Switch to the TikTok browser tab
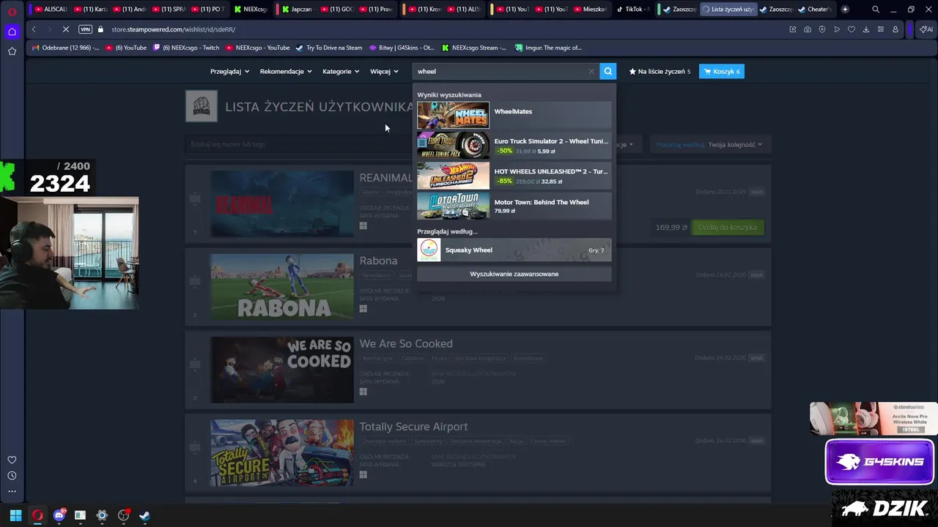This screenshot has height=527, width=938. pos(633,10)
